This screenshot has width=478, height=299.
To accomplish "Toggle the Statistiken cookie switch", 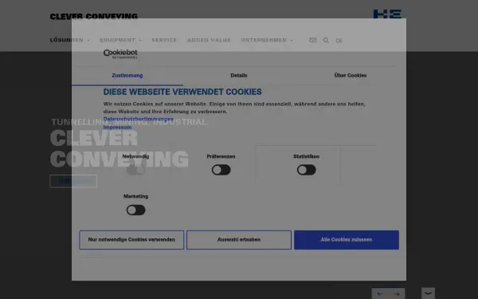I will coord(307,170).
